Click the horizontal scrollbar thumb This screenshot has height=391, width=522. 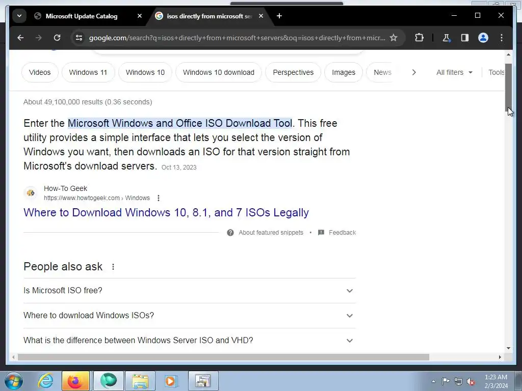click(223, 357)
